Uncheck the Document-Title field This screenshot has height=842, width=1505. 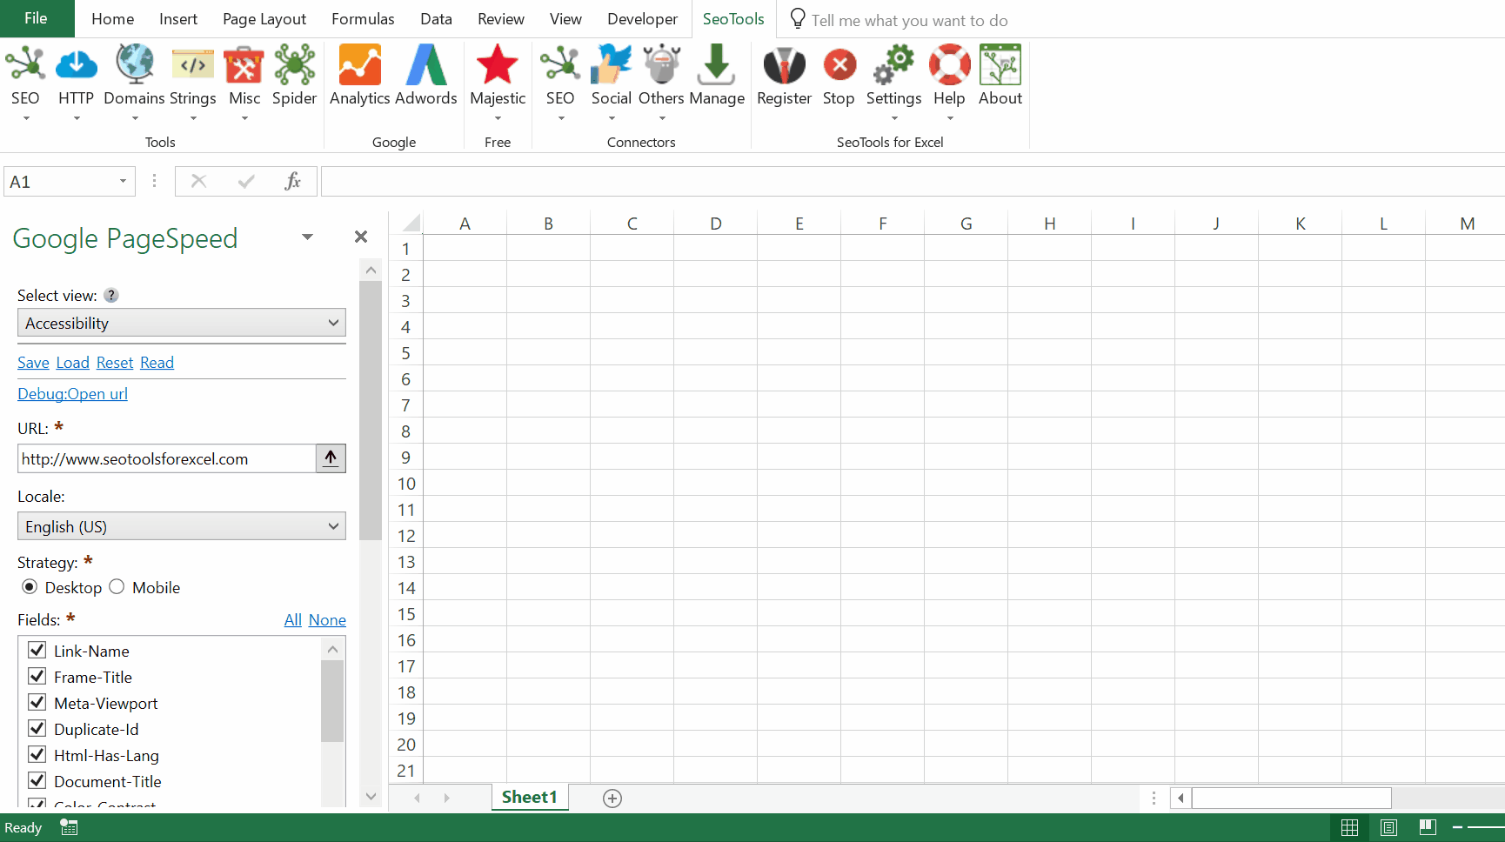37,781
